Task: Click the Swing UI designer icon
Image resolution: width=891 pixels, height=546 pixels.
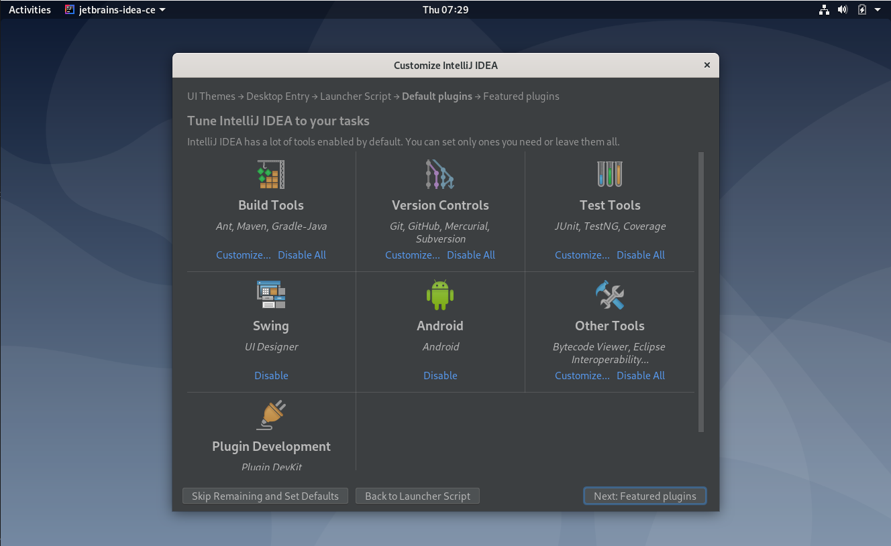Action: [271, 295]
